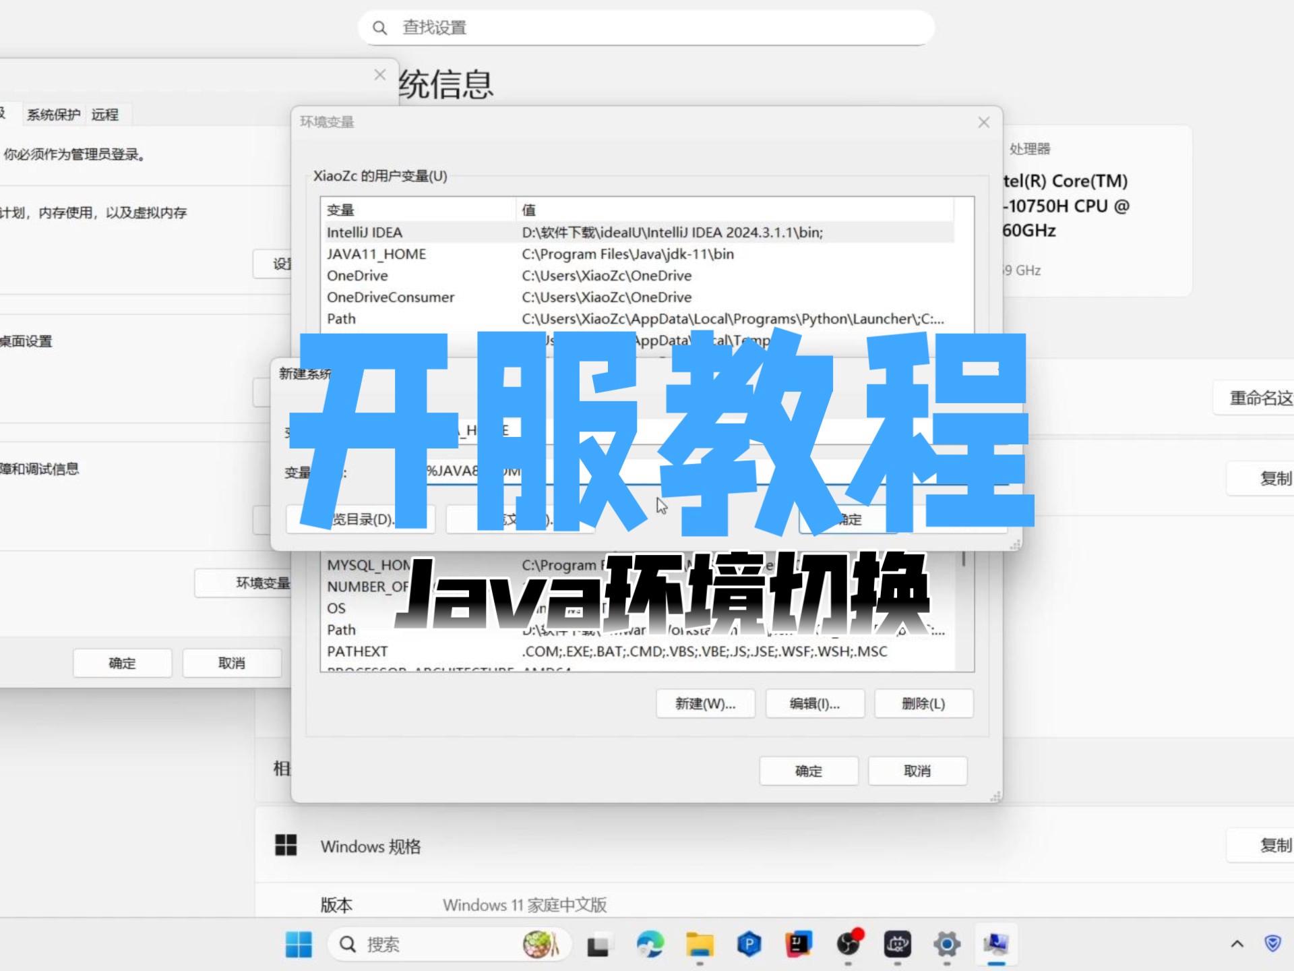Image resolution: width=1294 pixels, height=971 pixels.
Task: Open the robot-face app on the taskbar
Action: point(898,944)
